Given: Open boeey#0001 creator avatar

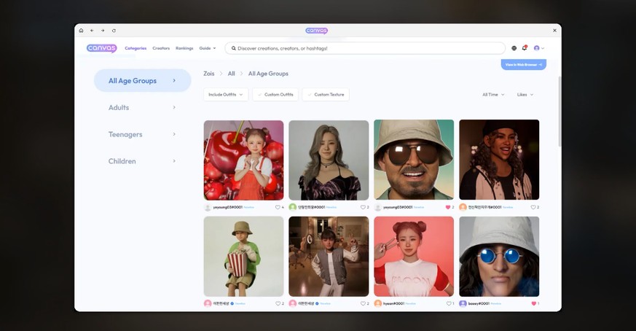Looking at the screenshot, I should [463, 303].
